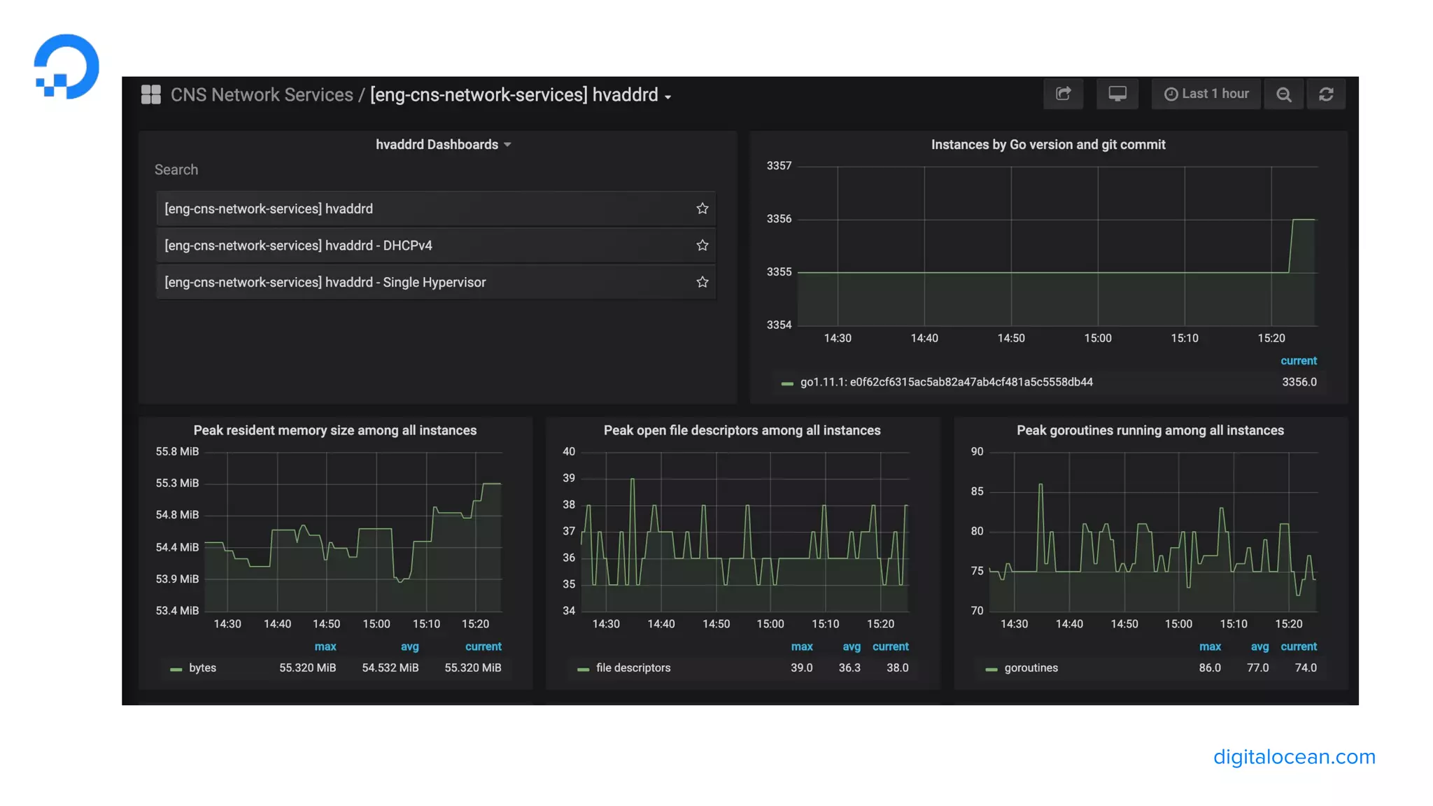Image resolution: width=1433 pixels, height=806 pixels.
Task: Open Peak goroutines running panel title menu
Action: [x=1150, y=430]
